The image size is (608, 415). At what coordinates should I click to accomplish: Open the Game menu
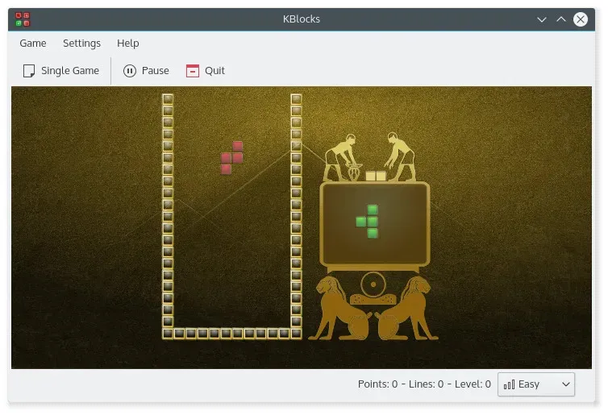[x=33, y=44]
